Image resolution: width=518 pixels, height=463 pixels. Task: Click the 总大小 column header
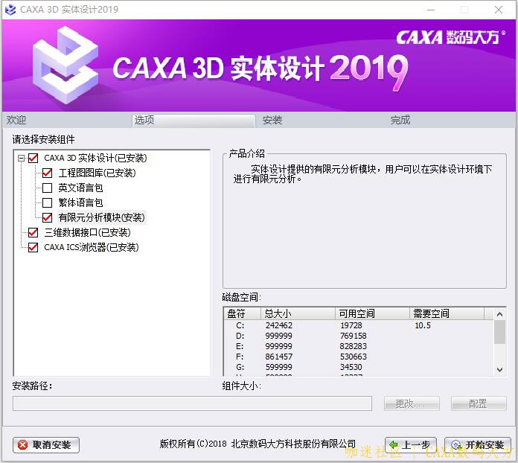298,313
